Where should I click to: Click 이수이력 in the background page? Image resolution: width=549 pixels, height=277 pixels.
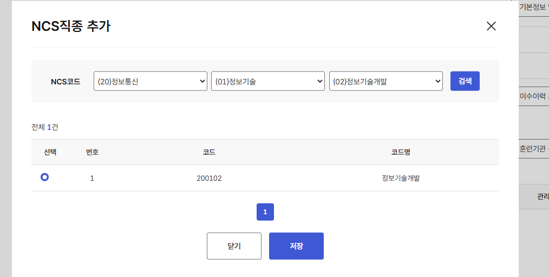[533, 96]
